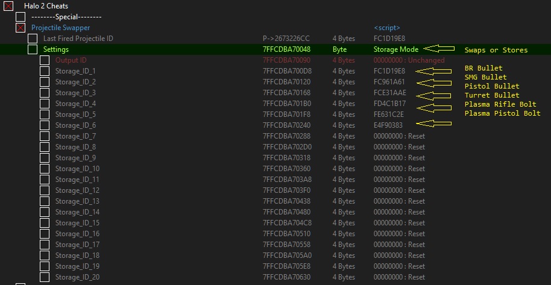Click the address 7FFCDBA70048 of Settings
Viewport: 551px width, 285px height.
coord(286,49)
